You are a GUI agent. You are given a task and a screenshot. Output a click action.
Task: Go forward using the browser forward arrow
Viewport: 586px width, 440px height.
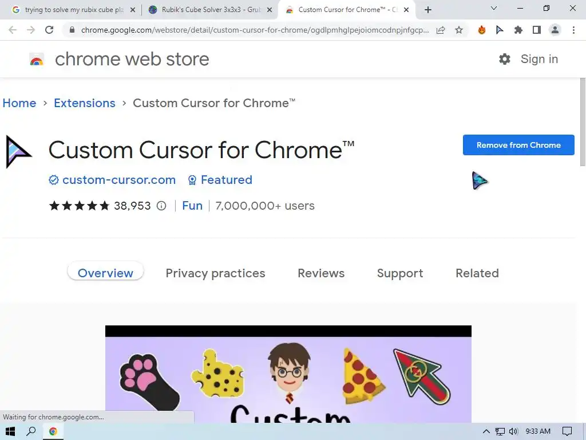pos(31,30)
